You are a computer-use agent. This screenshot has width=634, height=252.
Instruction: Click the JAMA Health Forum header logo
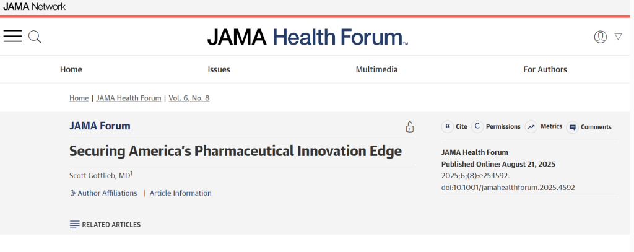click(307, 37)
